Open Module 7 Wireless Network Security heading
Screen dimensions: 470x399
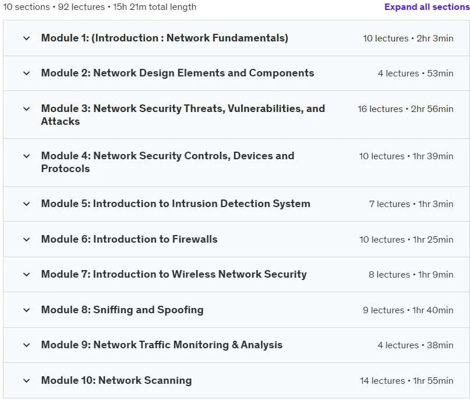tap(174, 274)
